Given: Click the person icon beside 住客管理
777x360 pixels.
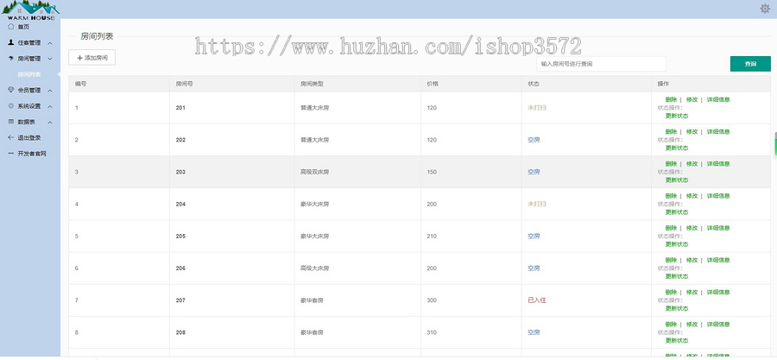Looking at the screenshot, I should coord(11,42).
